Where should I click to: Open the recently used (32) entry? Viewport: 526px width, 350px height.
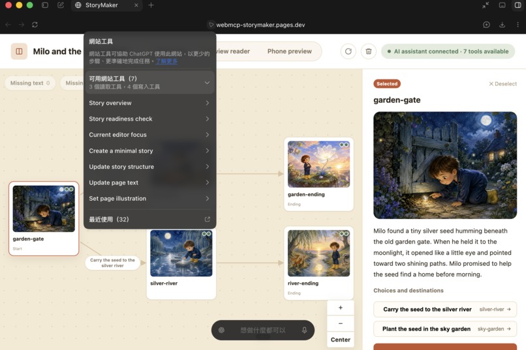tap(149, 220)
